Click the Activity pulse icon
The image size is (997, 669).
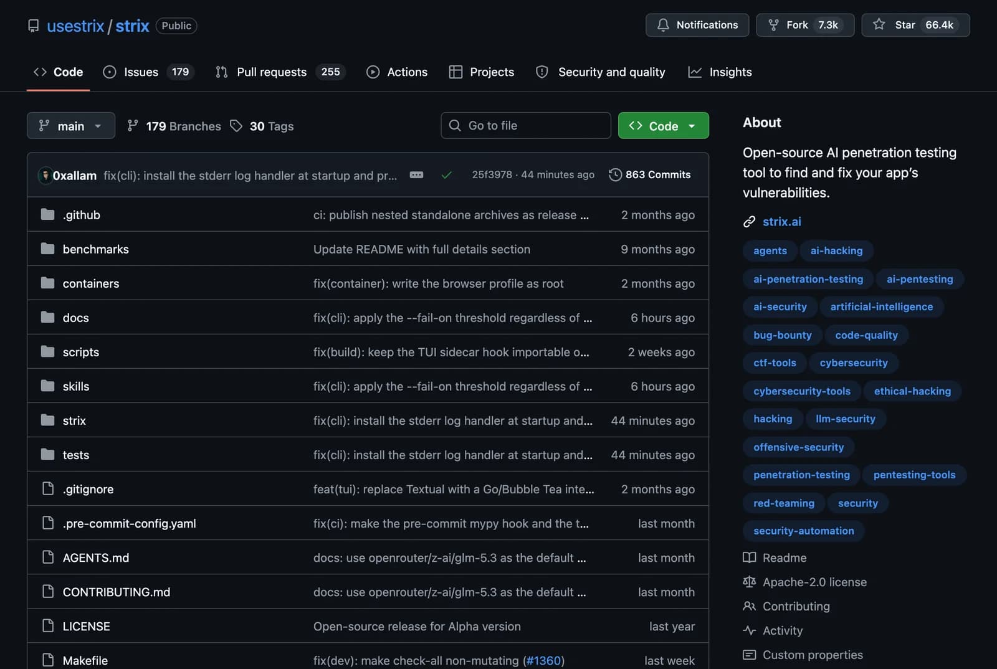(749, 630)
